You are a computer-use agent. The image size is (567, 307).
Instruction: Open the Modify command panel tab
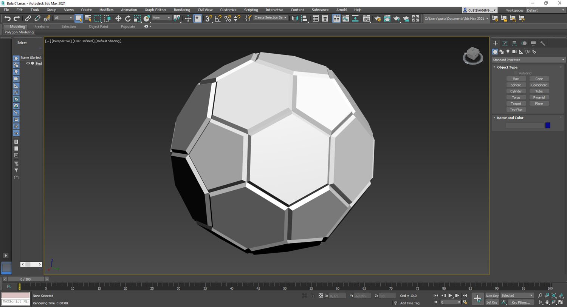pyautogui.click(x=505, y=43)
